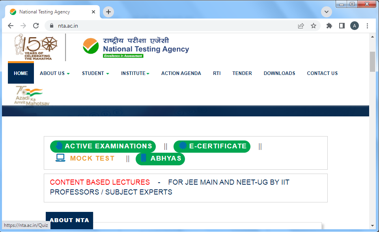Screen dimensions: 379x232
Task: Expand the STUDENT dropdown menu
Action: coord(95,73)
